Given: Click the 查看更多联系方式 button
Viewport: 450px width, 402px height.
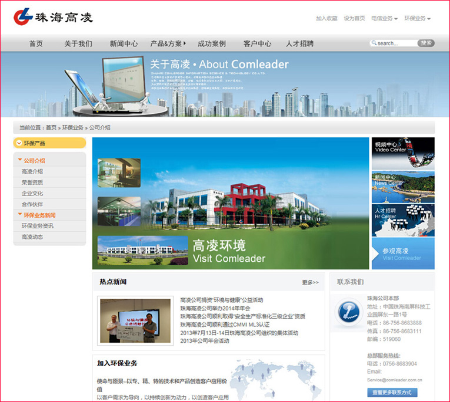Looking at the screenshot, I should coord(392,393).
